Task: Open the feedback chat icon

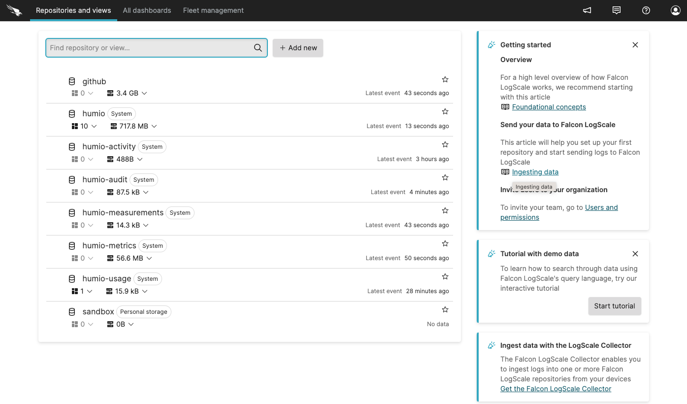Action: [616, 10]
